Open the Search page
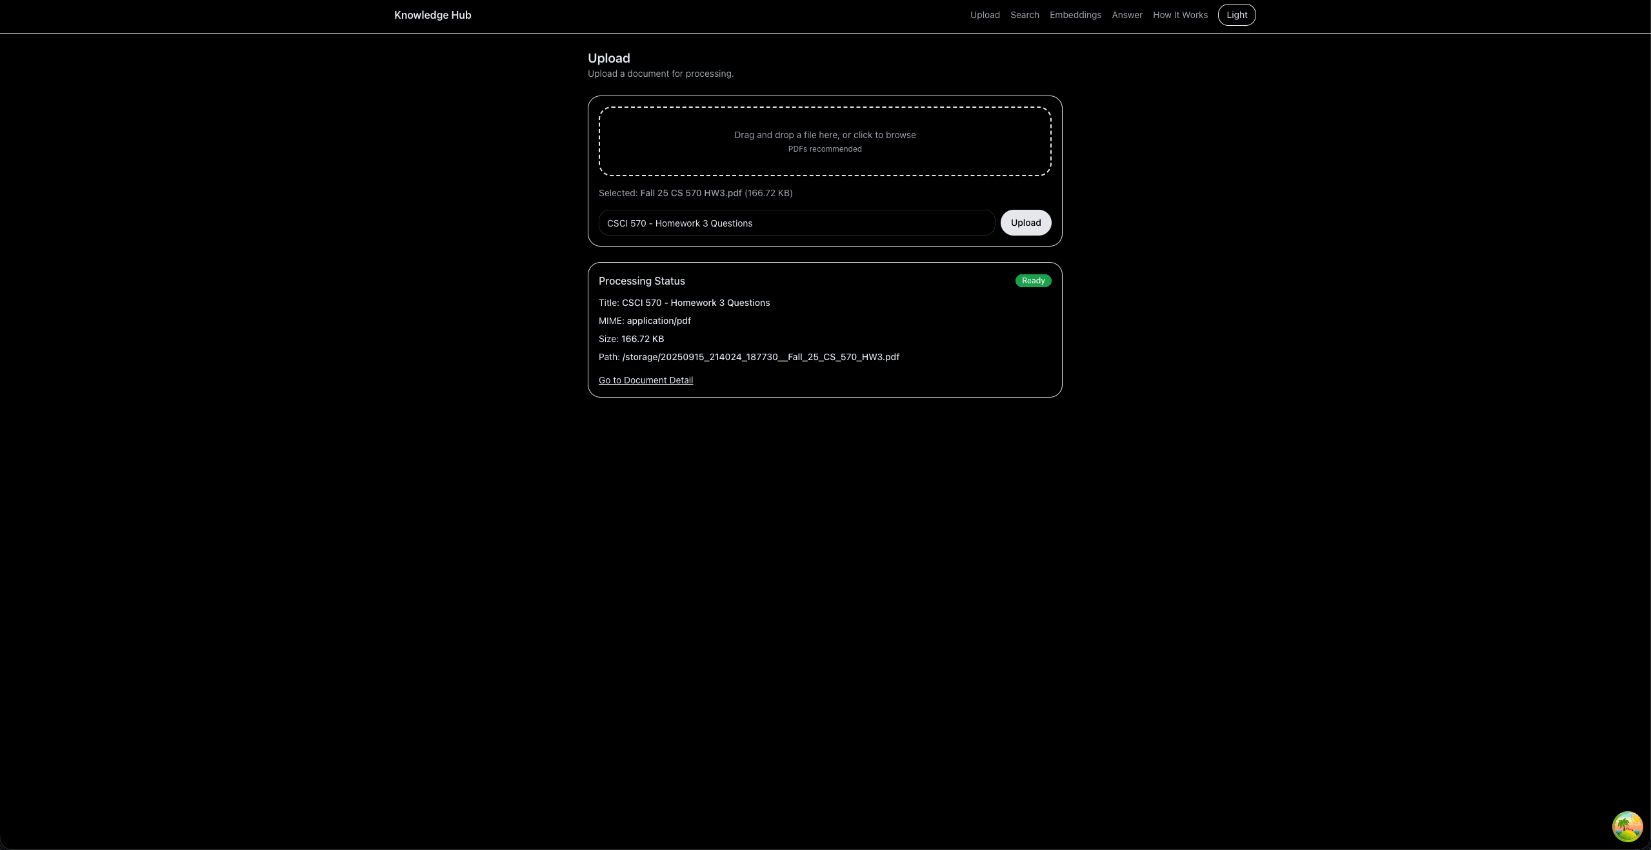The image size is (1651, 850). point(1024,14)
